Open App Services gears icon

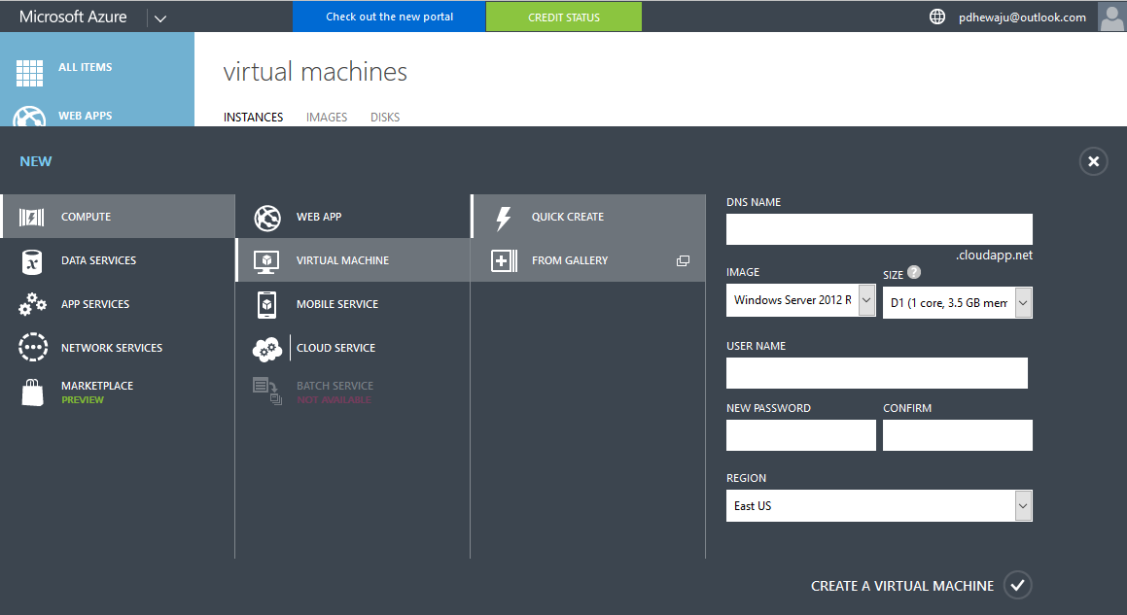point(31,304)
